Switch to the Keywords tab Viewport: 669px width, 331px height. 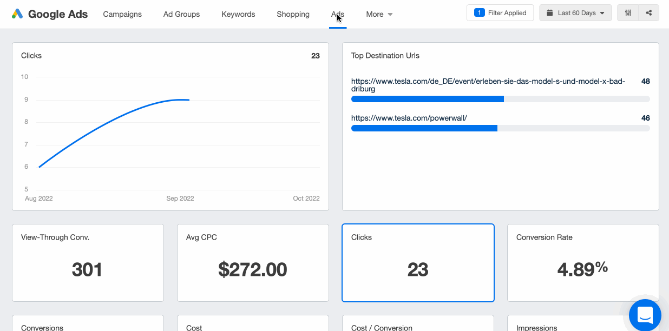click(x=238, y=14)
